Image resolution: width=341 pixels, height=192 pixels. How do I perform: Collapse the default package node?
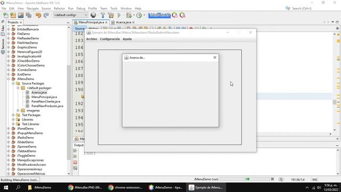[x=18, y=88]
